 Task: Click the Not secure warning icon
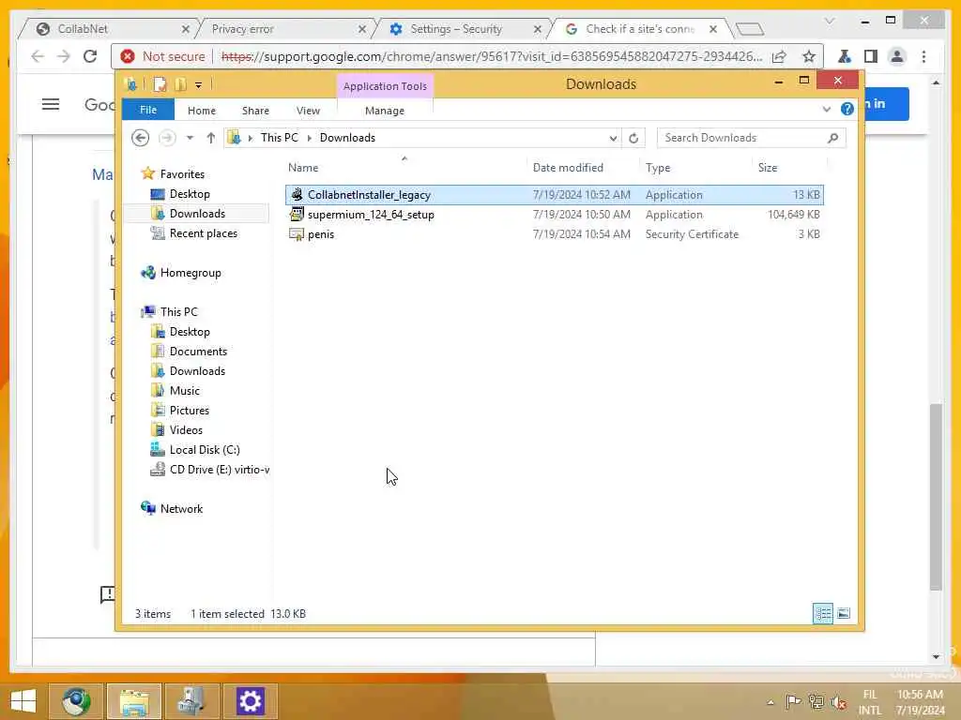point(128,56)
